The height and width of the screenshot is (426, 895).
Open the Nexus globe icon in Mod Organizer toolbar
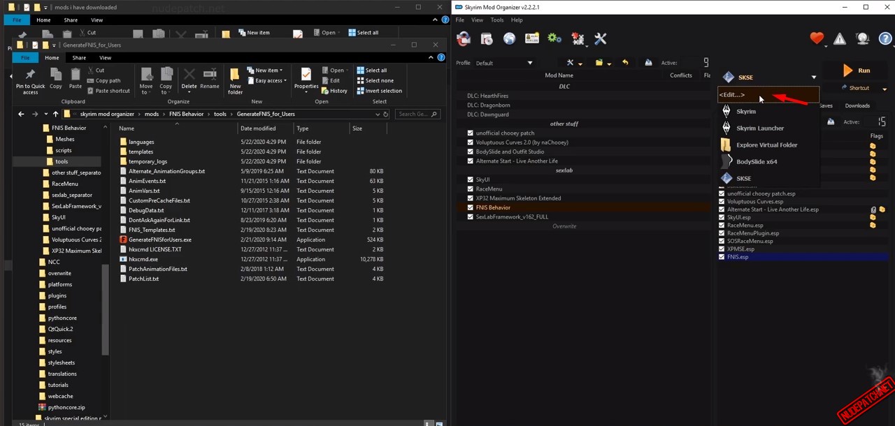click(509, 39)
